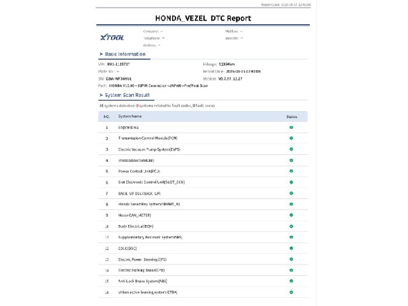
Task: Select Urban active braking system(CTBA) text
Action: coord(147,293)
